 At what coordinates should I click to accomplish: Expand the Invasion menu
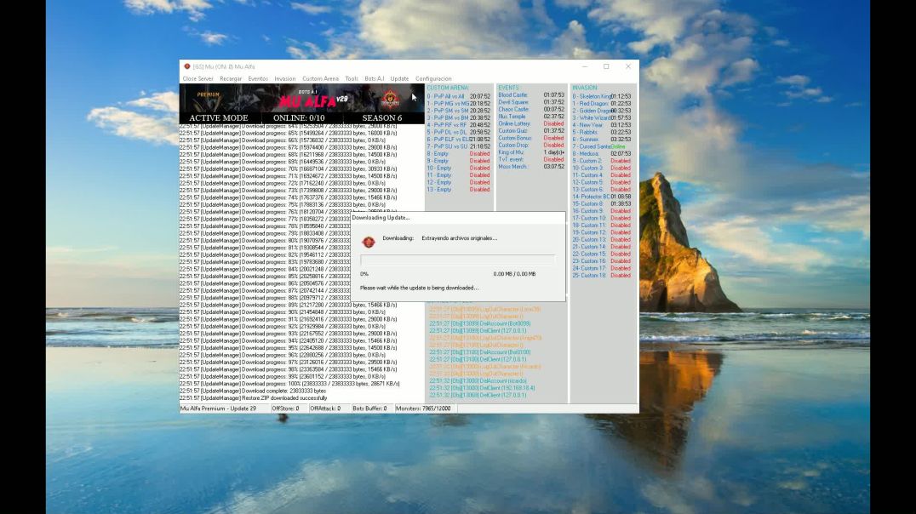[285, 79]
